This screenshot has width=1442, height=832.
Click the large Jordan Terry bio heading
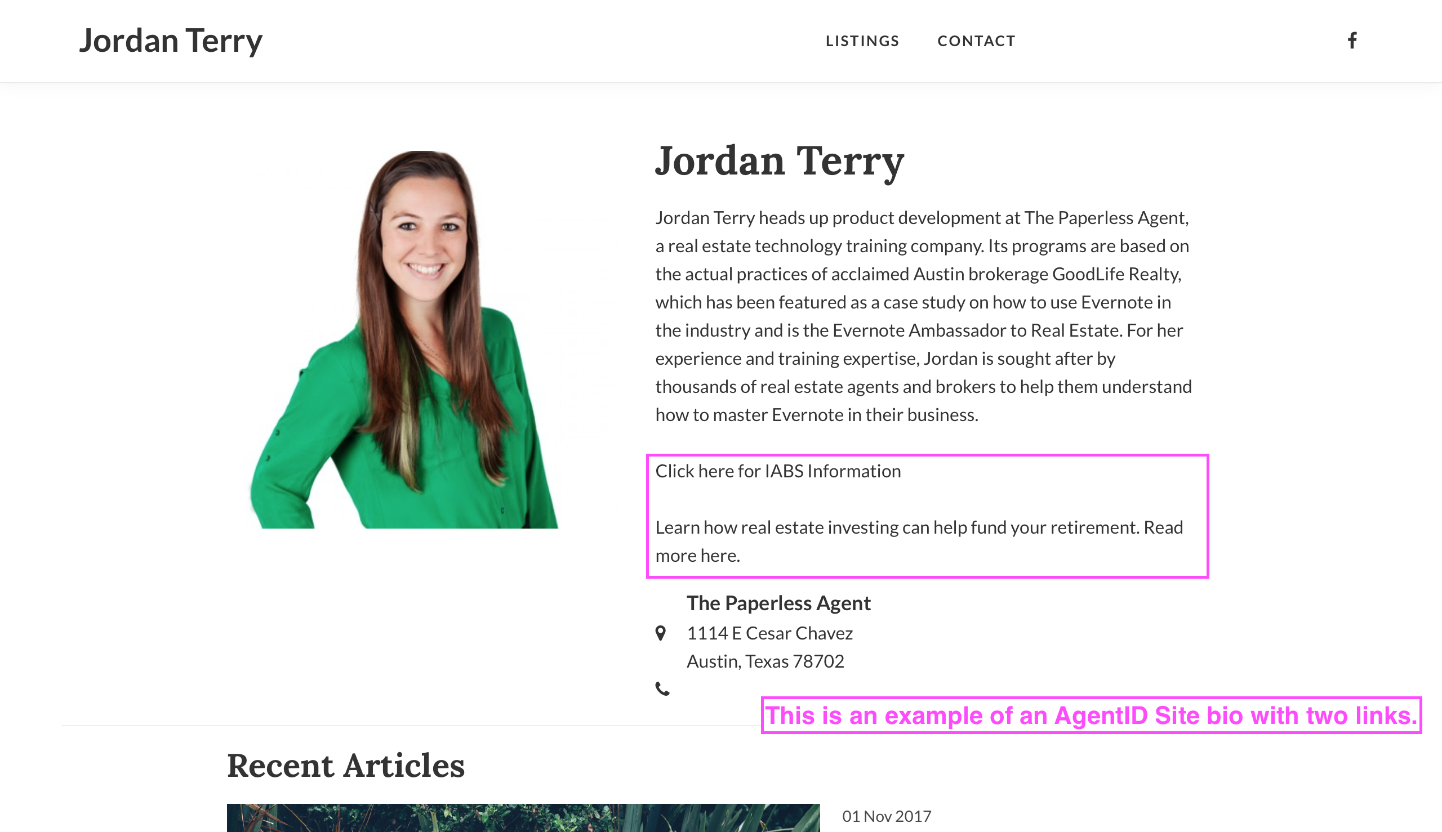click(x=780, y=160)
